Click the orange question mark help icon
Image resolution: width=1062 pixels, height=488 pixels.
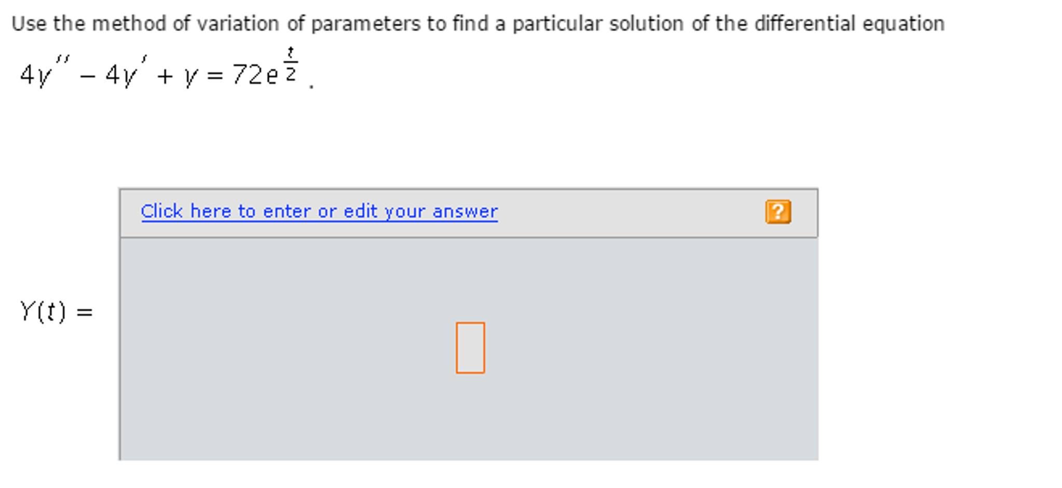pos(778,212)
